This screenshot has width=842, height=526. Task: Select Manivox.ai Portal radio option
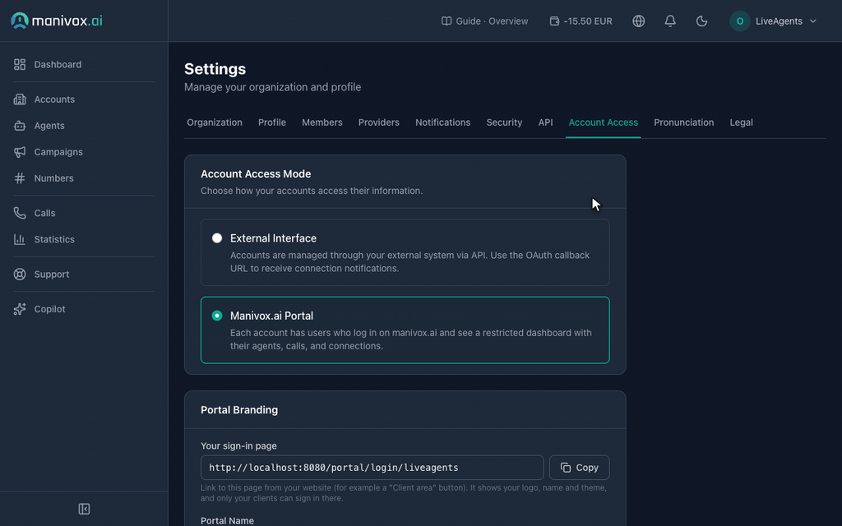click(217, 316)
